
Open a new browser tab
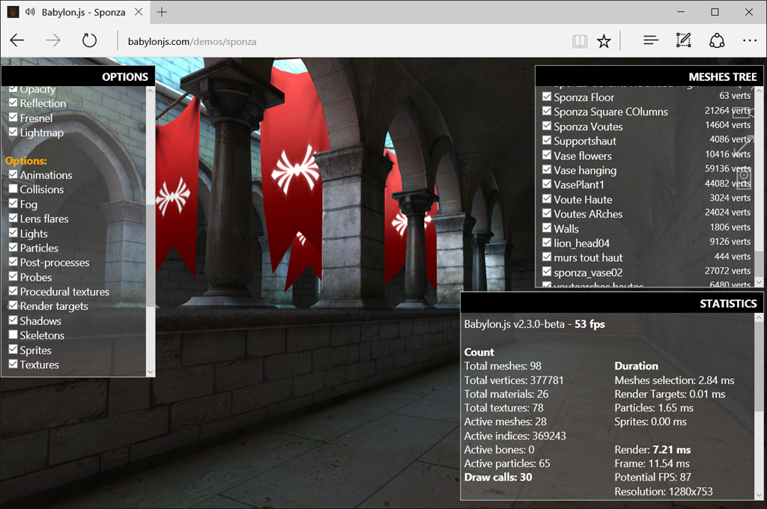pyautogui.click(x=162, y=12)
